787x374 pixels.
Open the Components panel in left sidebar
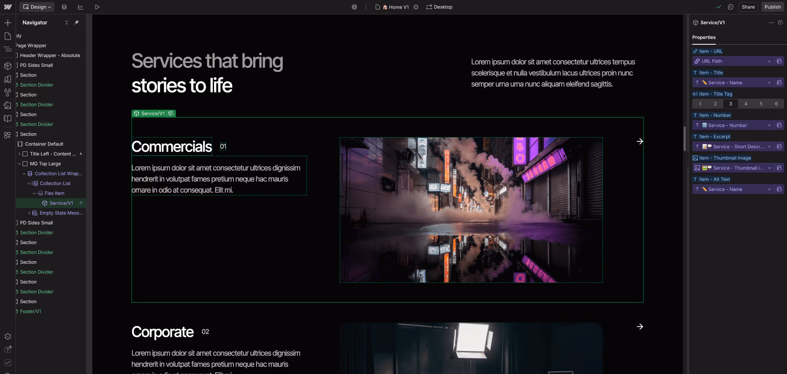[x=7, y=66]
